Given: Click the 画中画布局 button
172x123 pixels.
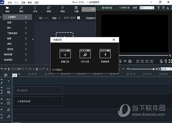Looking at the screenshot, I should 107,8.
